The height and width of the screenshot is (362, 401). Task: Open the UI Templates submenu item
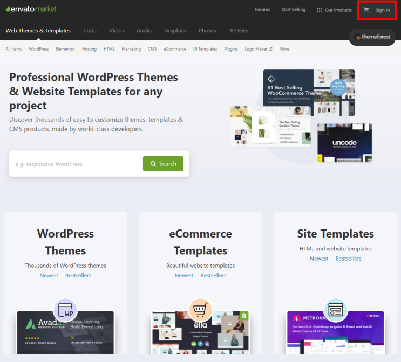tap(205, 49)
